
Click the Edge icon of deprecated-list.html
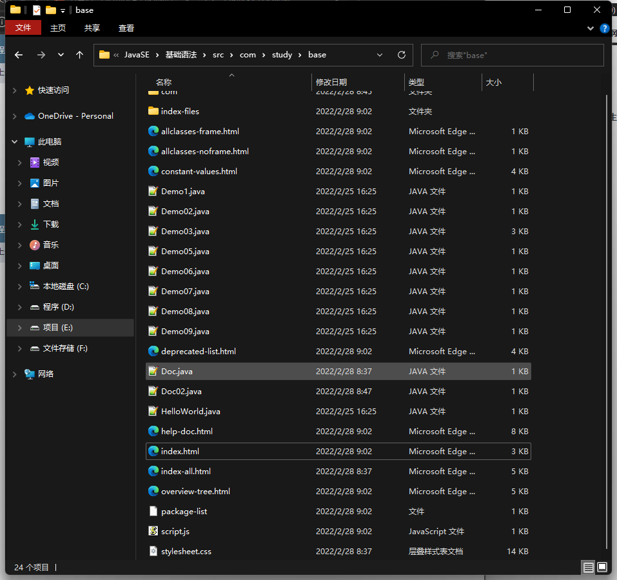click(x=153, y=351)
